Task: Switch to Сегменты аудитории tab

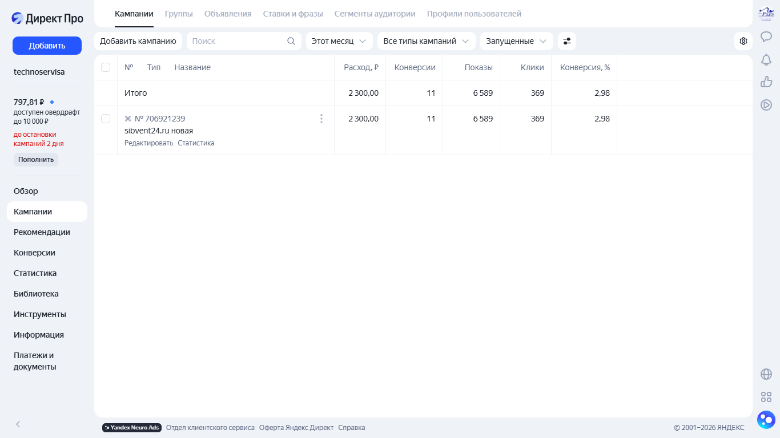Action: tap(375, 14)
